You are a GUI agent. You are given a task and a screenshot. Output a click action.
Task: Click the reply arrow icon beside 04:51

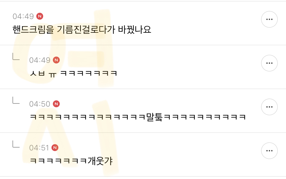point(16,144)
